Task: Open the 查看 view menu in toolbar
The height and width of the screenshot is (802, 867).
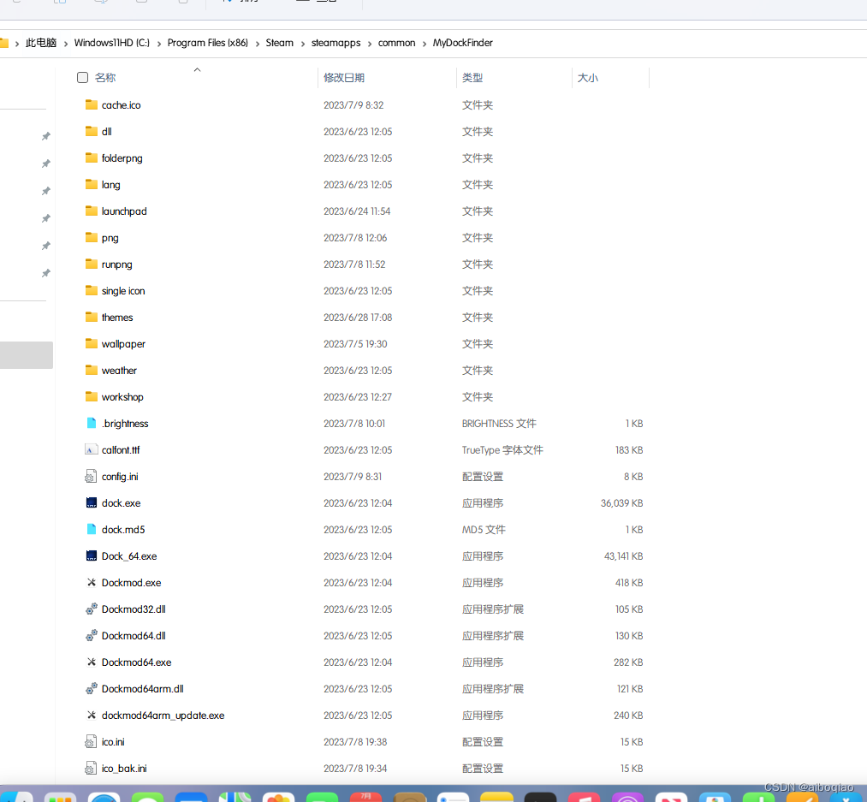Action: click(x=316, y=1)
